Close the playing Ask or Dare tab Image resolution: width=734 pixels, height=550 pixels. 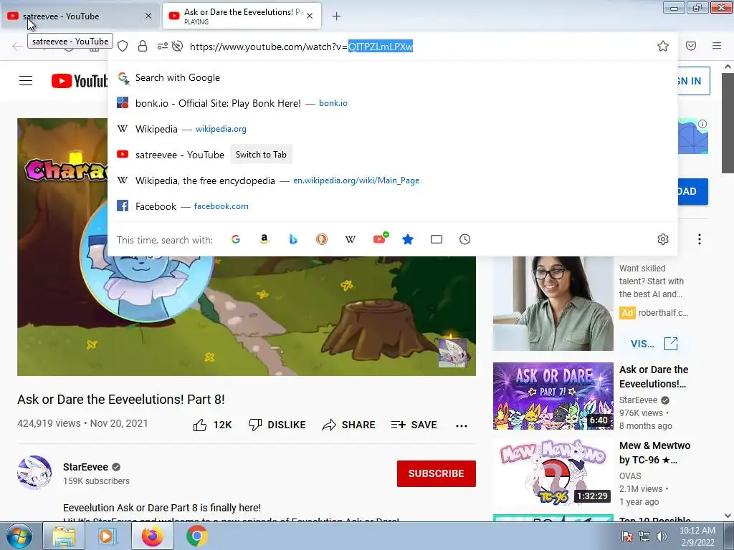310,16
